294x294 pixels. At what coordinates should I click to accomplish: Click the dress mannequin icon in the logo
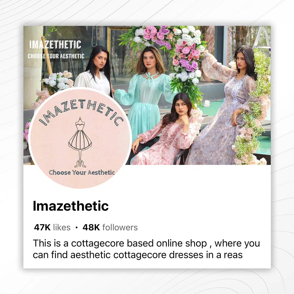(x=80, y=142)
